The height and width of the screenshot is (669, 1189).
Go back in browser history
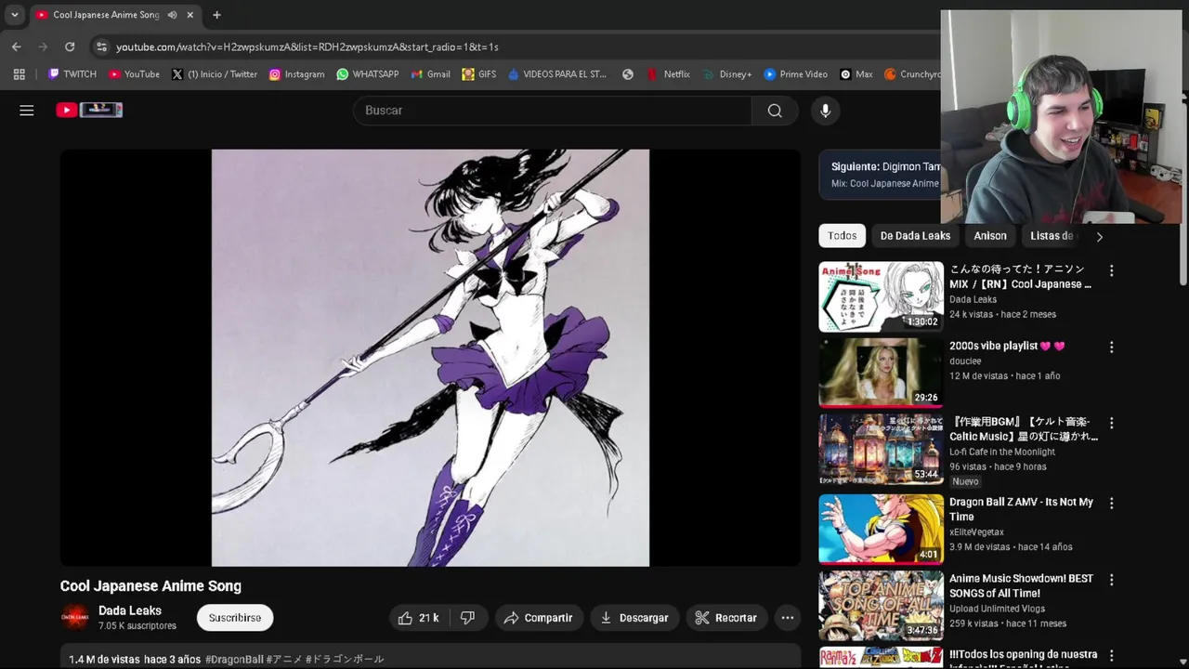tap(17, 46)
